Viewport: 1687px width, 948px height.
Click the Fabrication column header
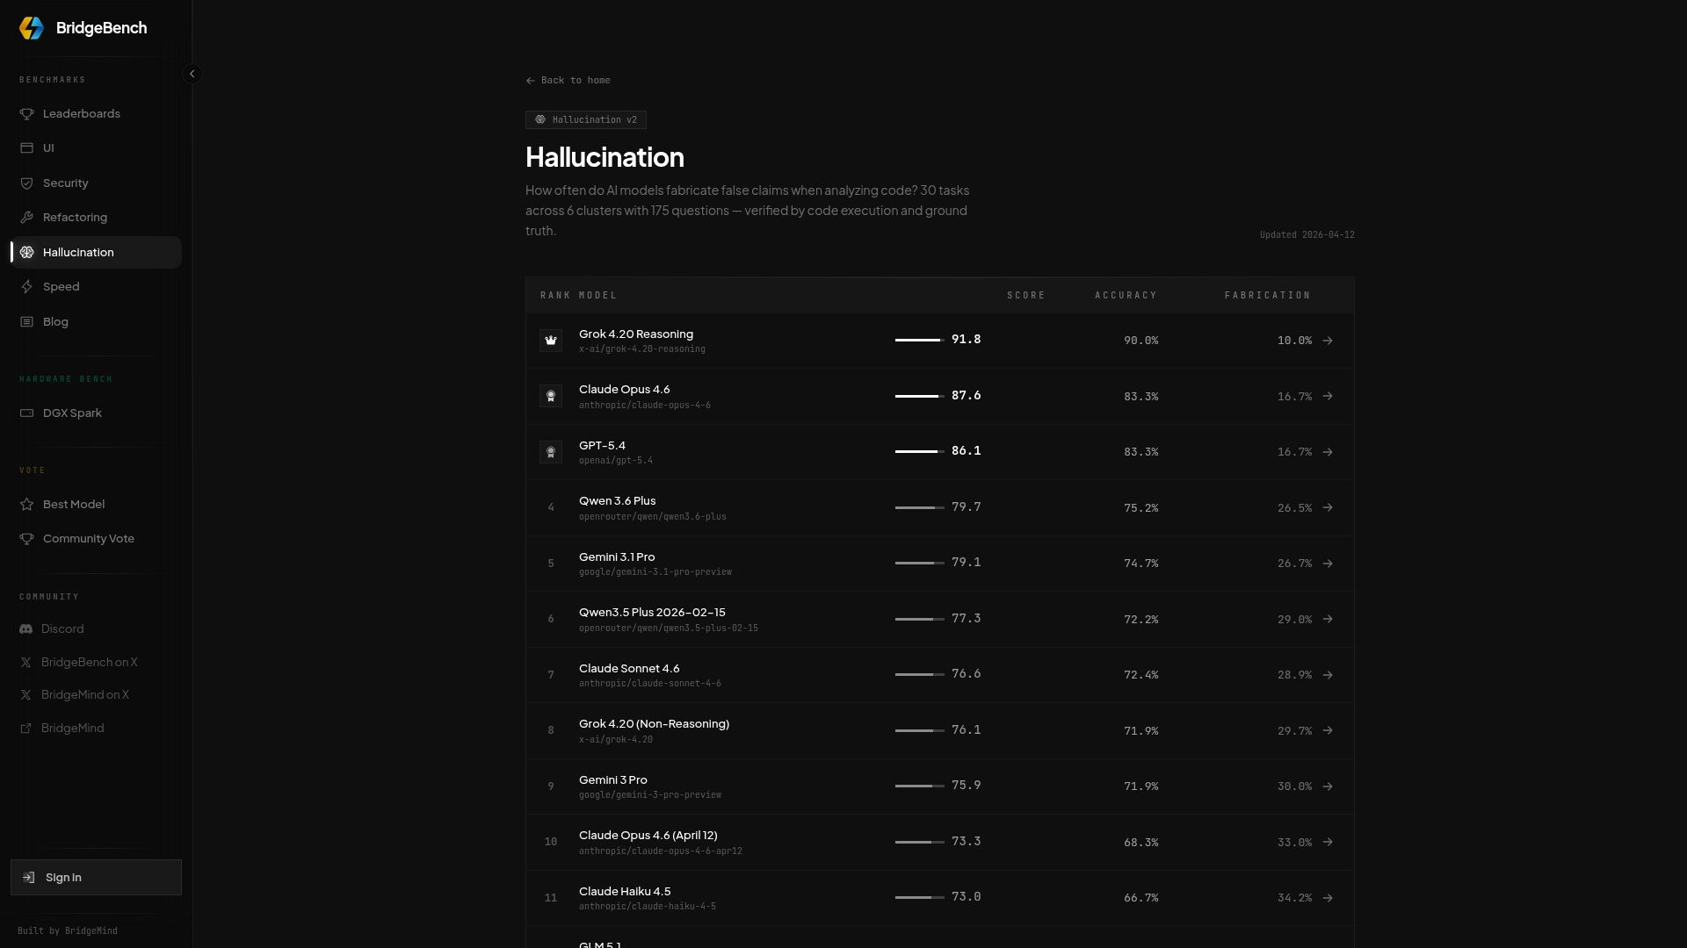1268,296
